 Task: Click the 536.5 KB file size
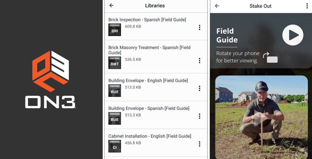133,59
